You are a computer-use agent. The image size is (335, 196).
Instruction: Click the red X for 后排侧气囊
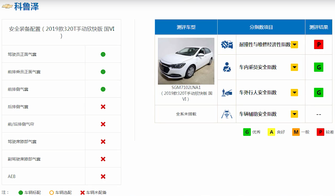coord(103,107)
